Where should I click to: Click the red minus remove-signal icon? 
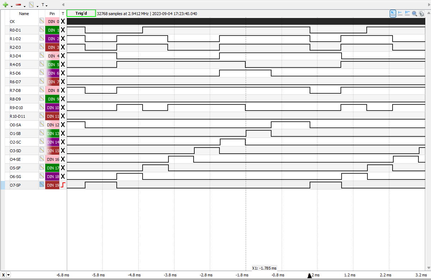point(18,5)
